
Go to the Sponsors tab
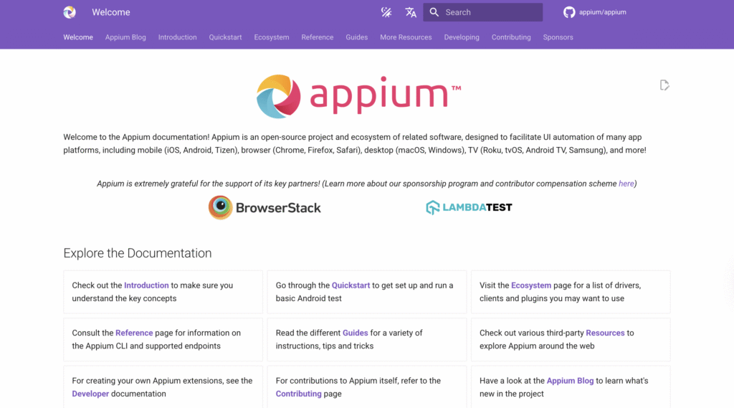click(x=558, y=37)
